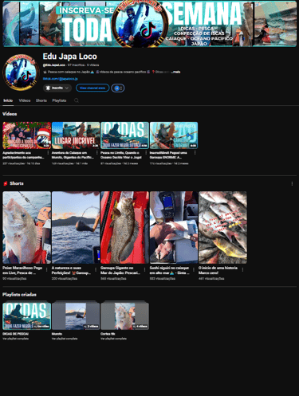Open the Peixe Maravilhoso short thumbnail

click(27, 228)
